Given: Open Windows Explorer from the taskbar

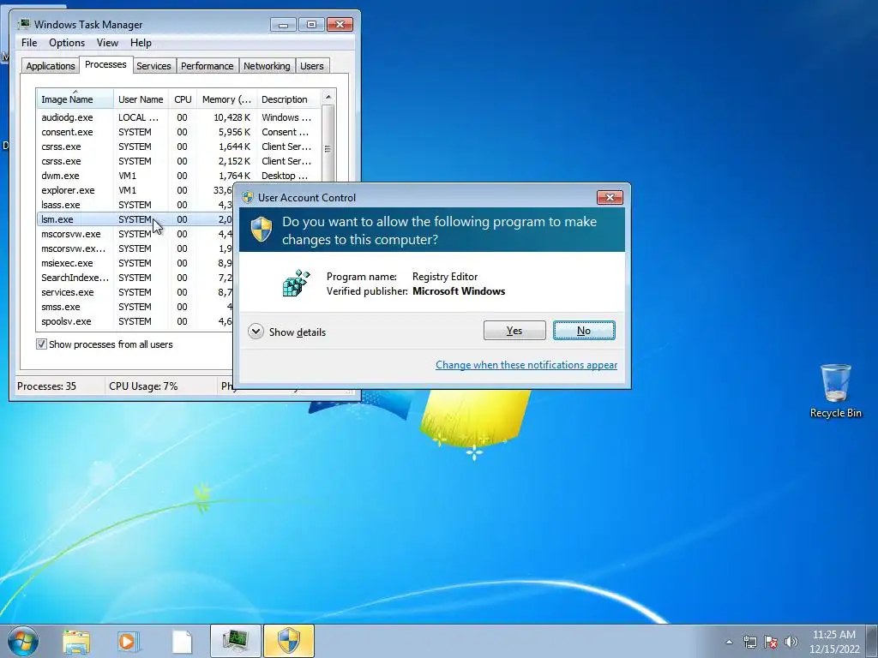Looking at the screenshot, I should coord(76,642).
